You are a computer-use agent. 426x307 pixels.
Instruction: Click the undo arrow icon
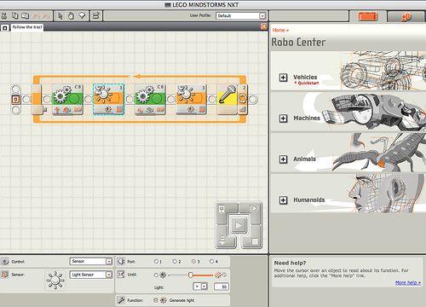[x=36, y=16]
